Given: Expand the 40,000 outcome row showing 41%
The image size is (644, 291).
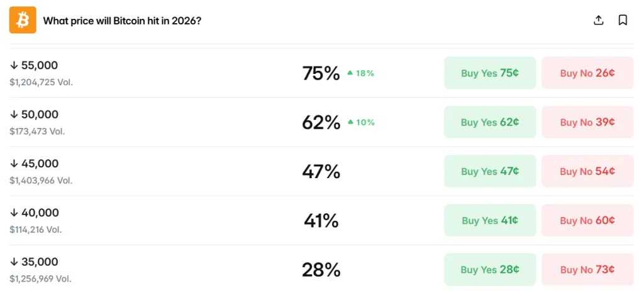Looking at the screenshot, I should (321, 221).
